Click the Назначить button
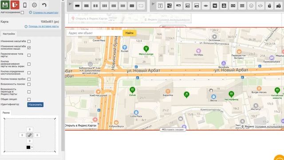The height and width of the screenshot is (160, 284). (x=35, y=105)
